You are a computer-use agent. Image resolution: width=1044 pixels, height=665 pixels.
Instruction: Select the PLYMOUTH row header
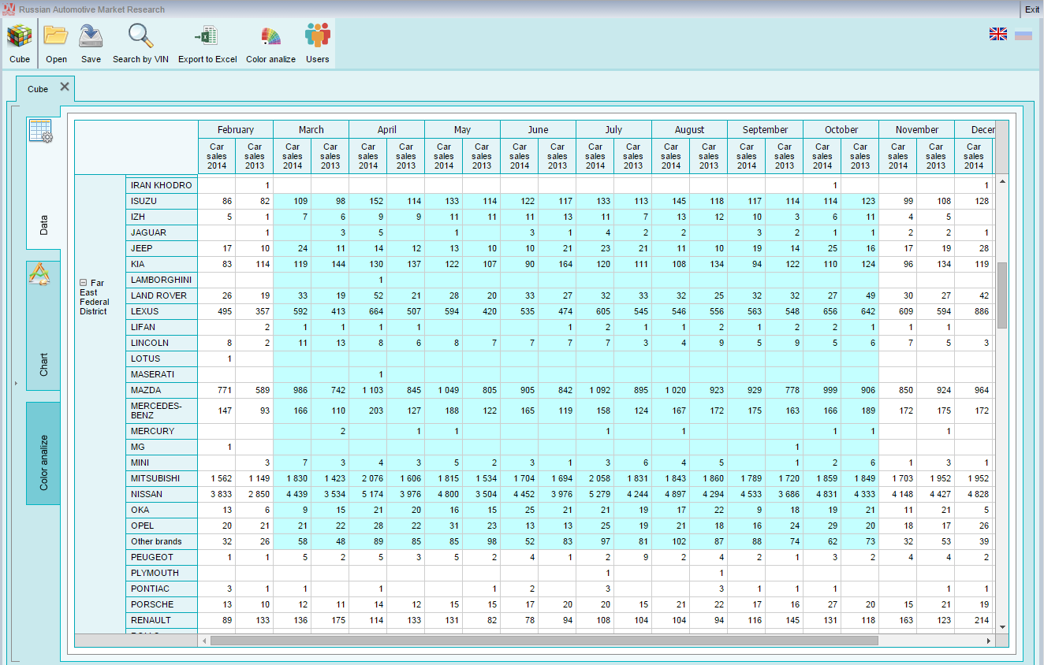[x=162, y=573]
